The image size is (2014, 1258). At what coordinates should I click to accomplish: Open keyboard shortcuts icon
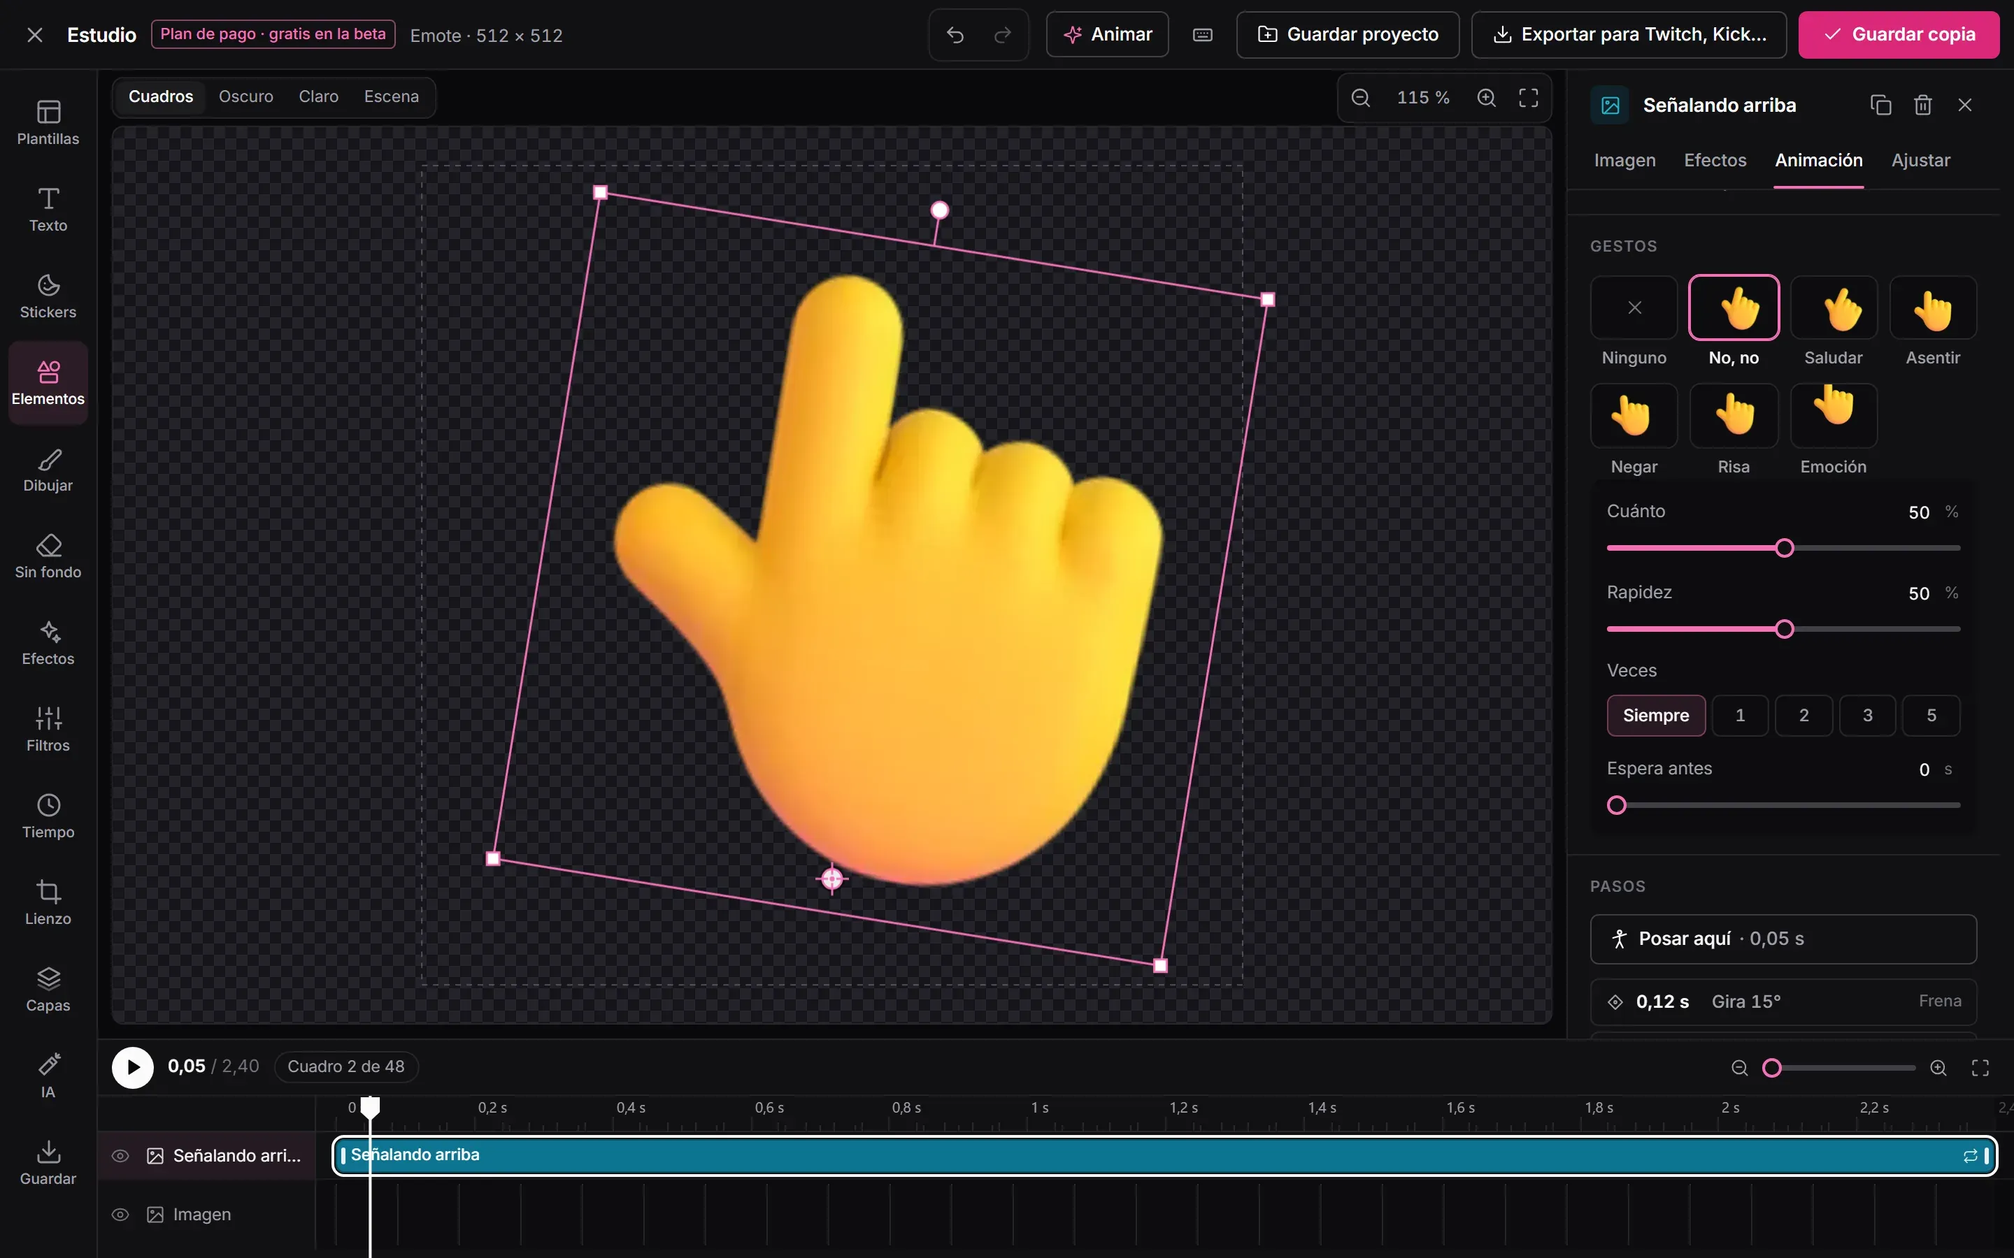point(1203,35)
